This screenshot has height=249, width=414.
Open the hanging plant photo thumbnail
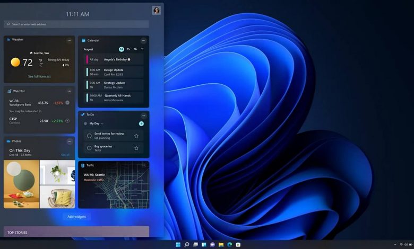tap(57, 172)
